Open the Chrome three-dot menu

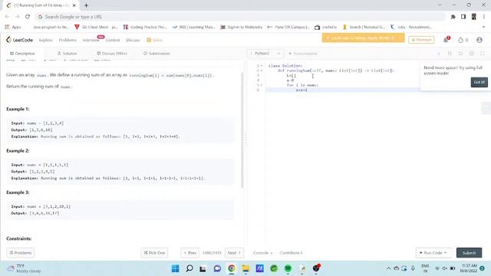[x=484, y=17]
